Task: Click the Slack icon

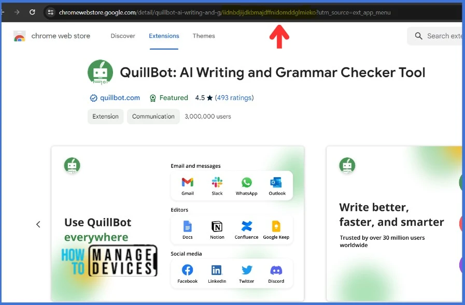Action: (217, 182)
